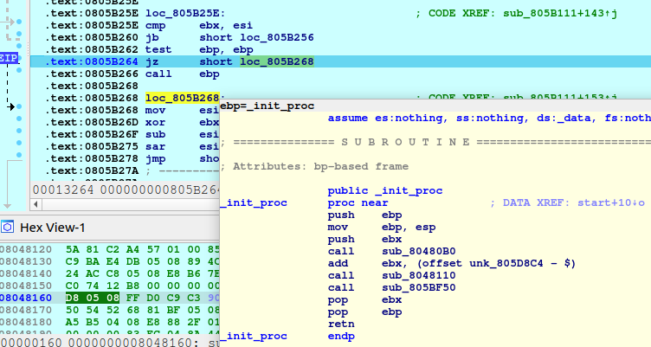Screen dimensions: 651x347
Task: Click hex row address 08048170
Action: tap(26, 310)
